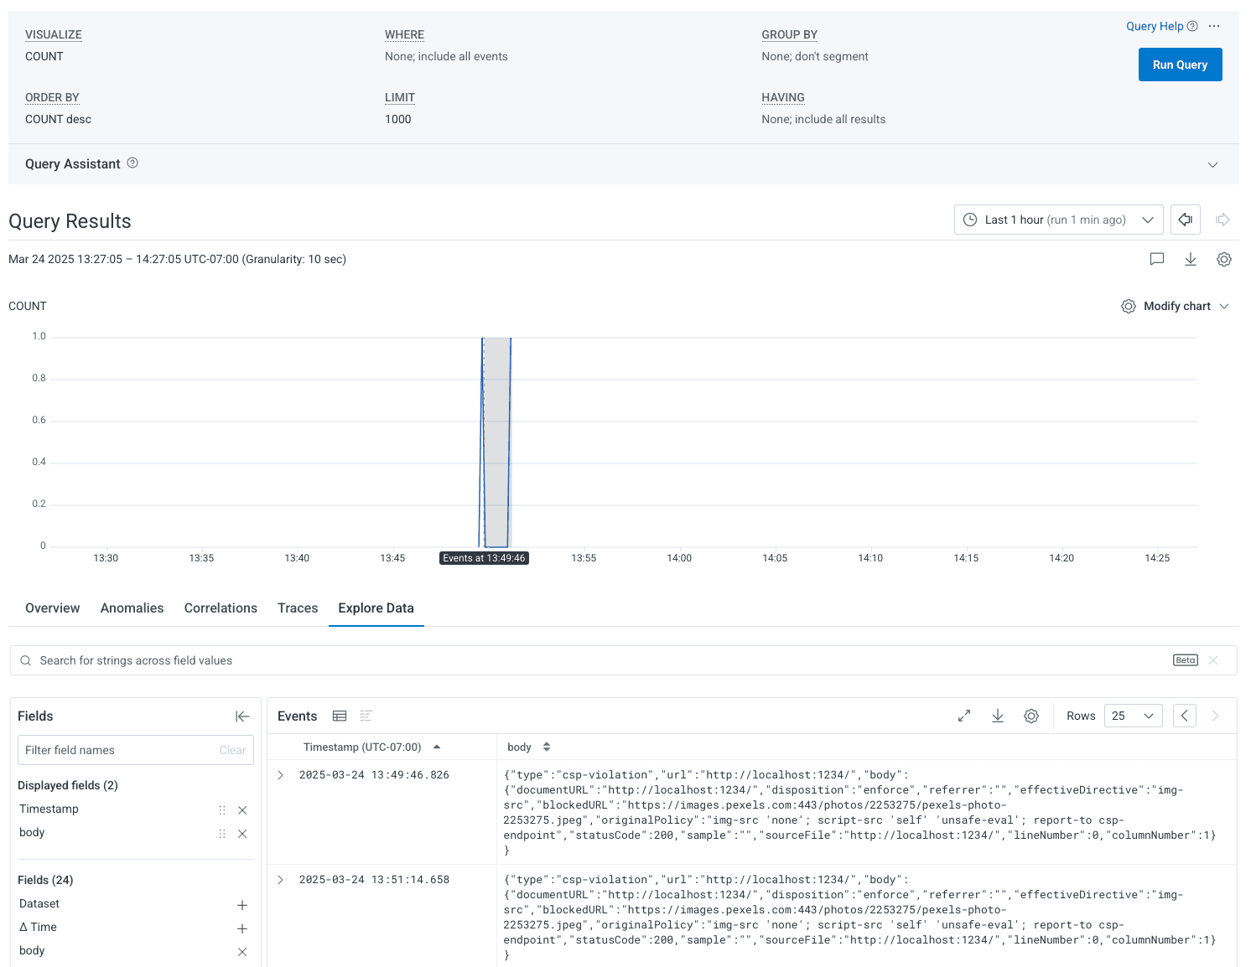Click the comment icon above the chart
This screenshot has height=967, width=1251.
point(1157,259)
